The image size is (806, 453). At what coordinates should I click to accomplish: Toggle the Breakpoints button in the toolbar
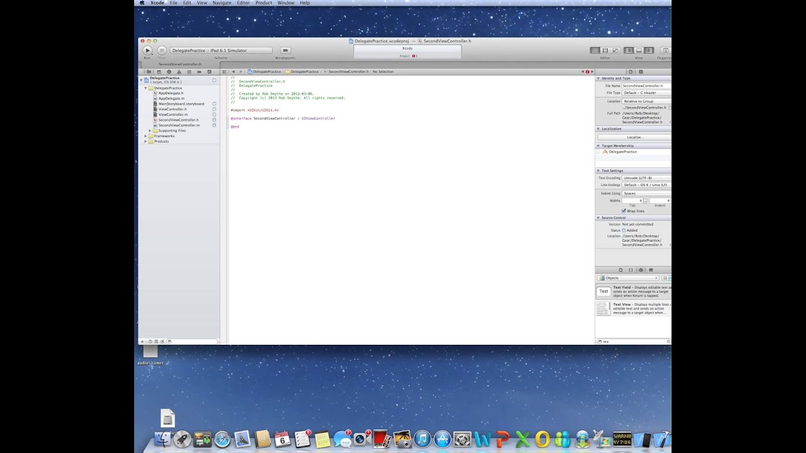tap(285, 50)
